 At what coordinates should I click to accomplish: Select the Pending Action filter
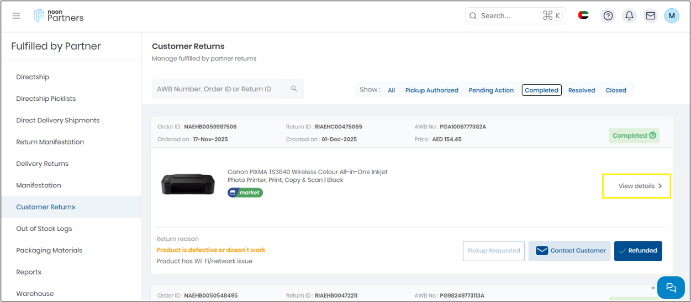tap(491, 90)
